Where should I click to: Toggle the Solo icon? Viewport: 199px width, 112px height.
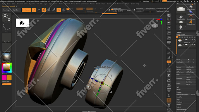pyautogui.click(x=169, y=105)
